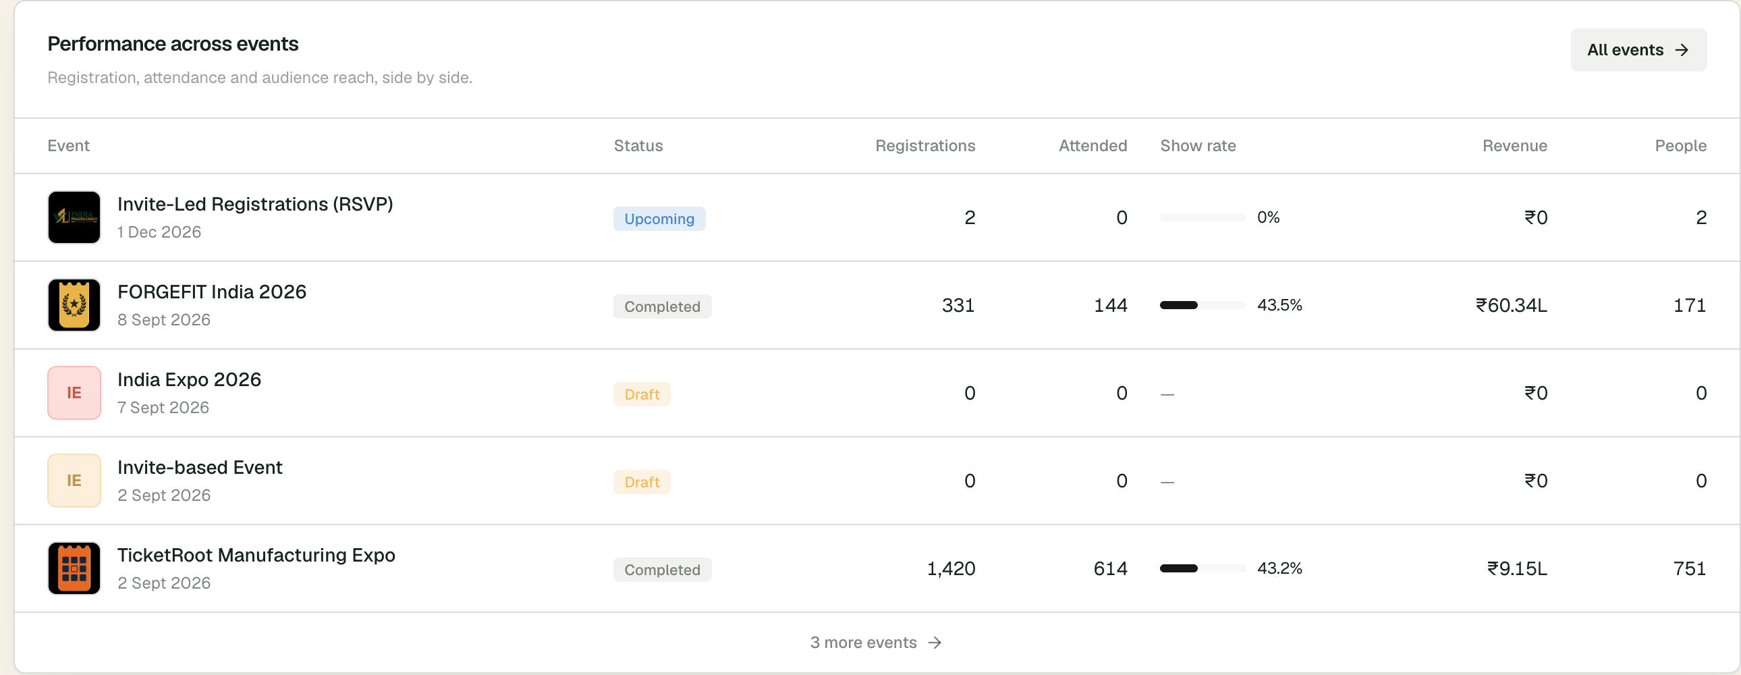Click Draft badge for India Expo 2026

641,394
